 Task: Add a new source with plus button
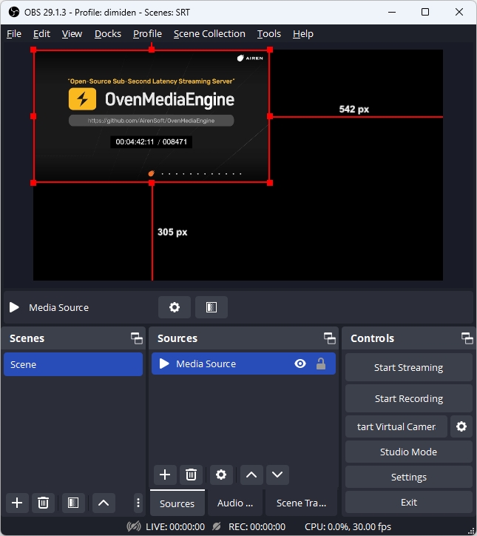tap(165, 475)
